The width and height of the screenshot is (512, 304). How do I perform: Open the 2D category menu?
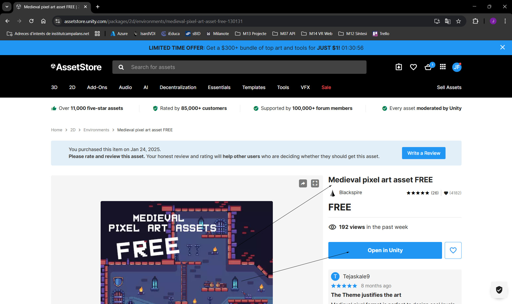pyautogui.click(x=72, y=87)
